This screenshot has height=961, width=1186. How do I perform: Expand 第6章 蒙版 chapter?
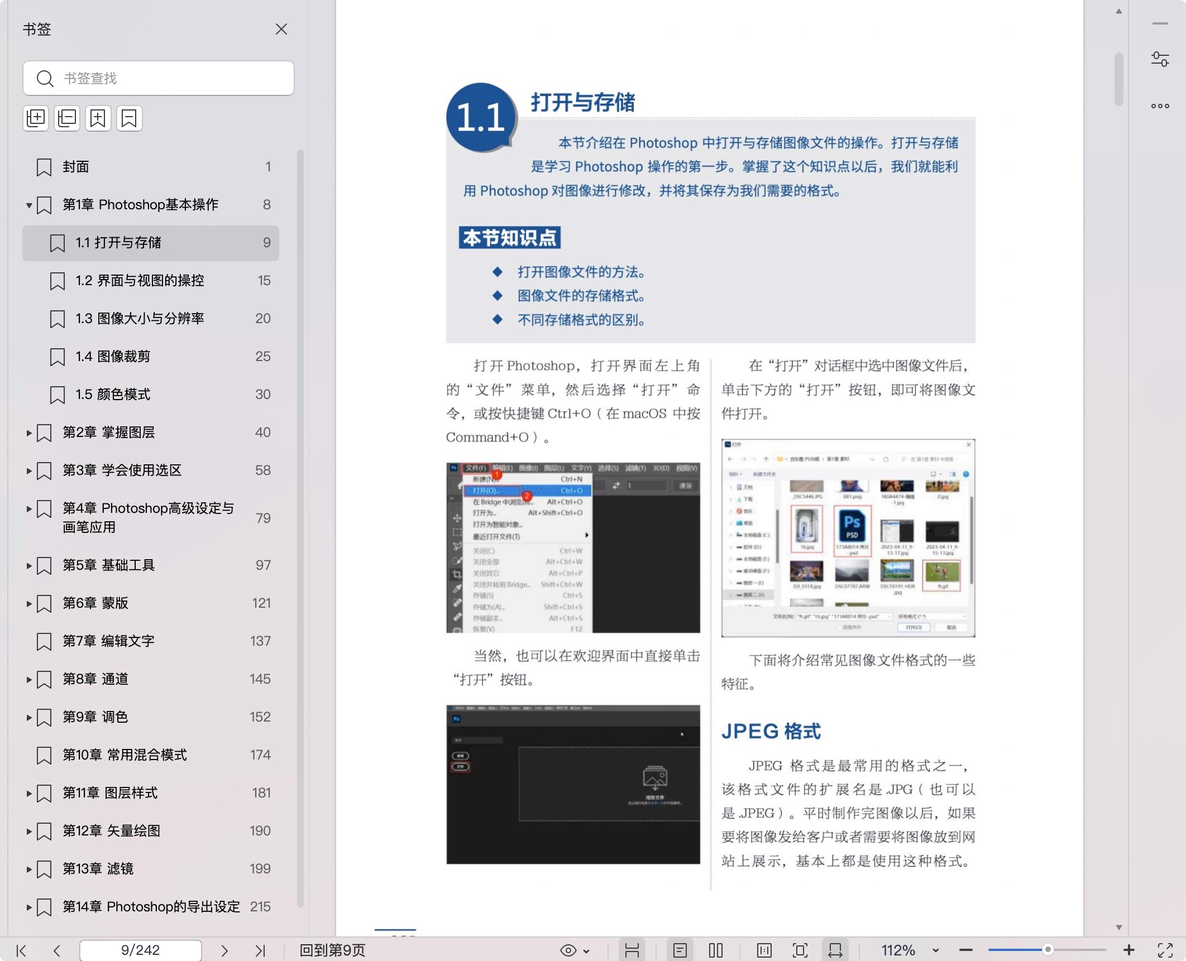[x=29, y=604]
